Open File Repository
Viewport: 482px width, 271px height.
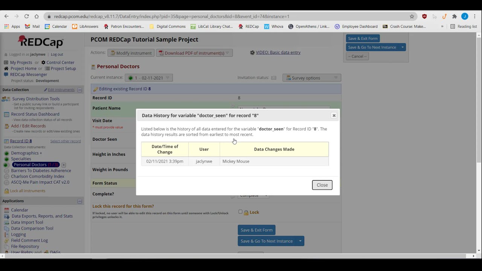[25, 246]
